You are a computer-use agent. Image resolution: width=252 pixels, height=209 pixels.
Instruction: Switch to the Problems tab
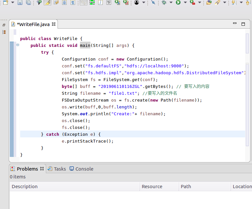pyautogui.click(x=27, y=169)
